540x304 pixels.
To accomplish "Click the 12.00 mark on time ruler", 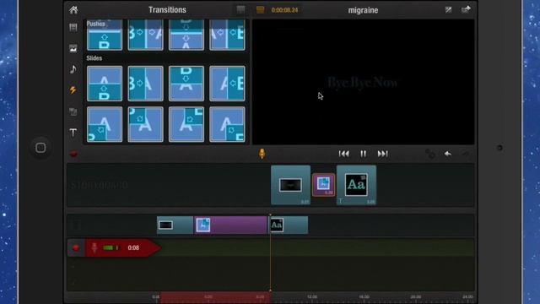I will click(x=312, y=296).
